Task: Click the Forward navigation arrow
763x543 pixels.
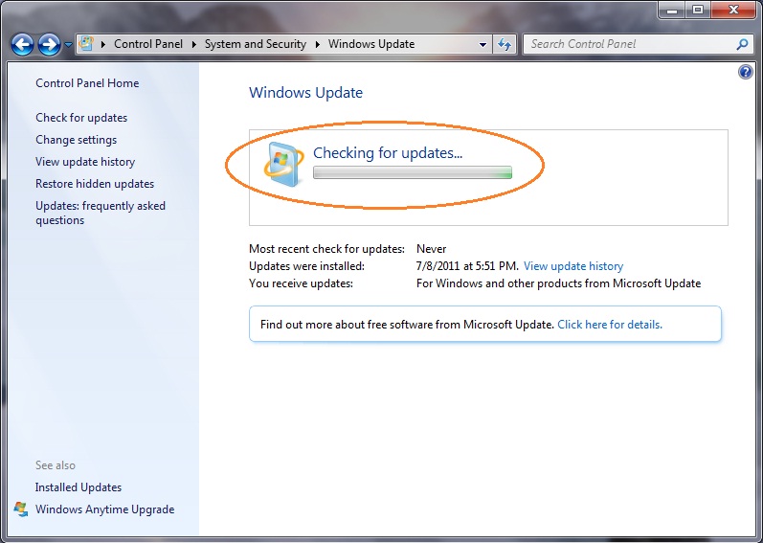Action: click(x=49, y=45)
